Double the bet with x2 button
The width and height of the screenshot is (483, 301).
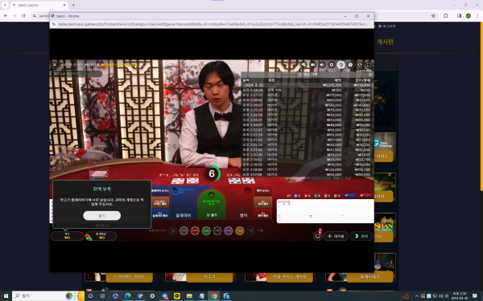pos(250,230)
